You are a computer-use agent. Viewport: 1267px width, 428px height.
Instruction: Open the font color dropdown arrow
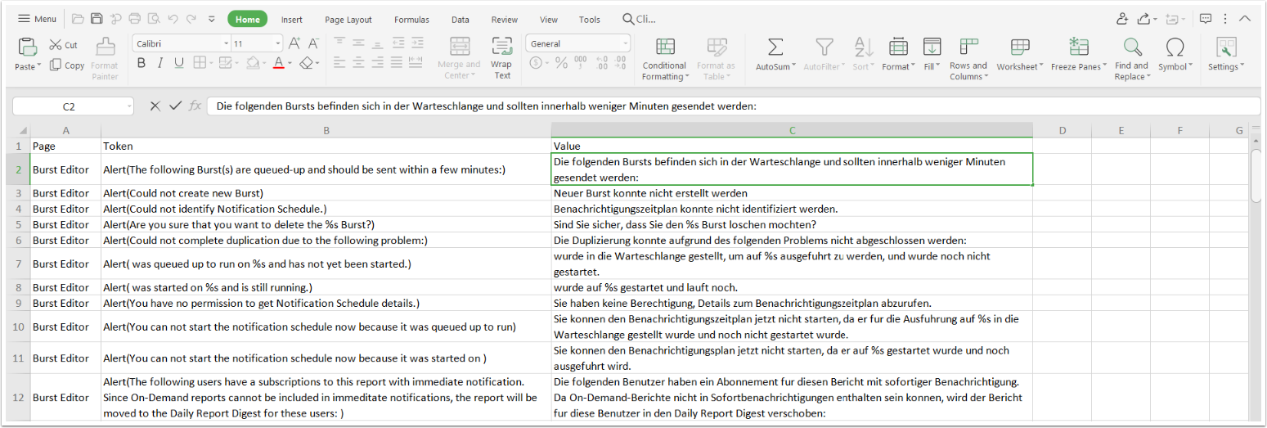point(290,64)
